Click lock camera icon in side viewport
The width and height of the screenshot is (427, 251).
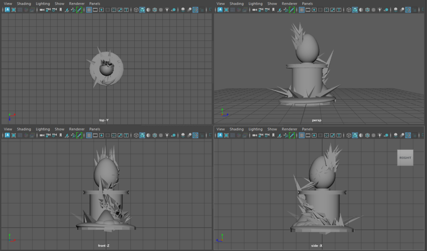tap(261, 135)
